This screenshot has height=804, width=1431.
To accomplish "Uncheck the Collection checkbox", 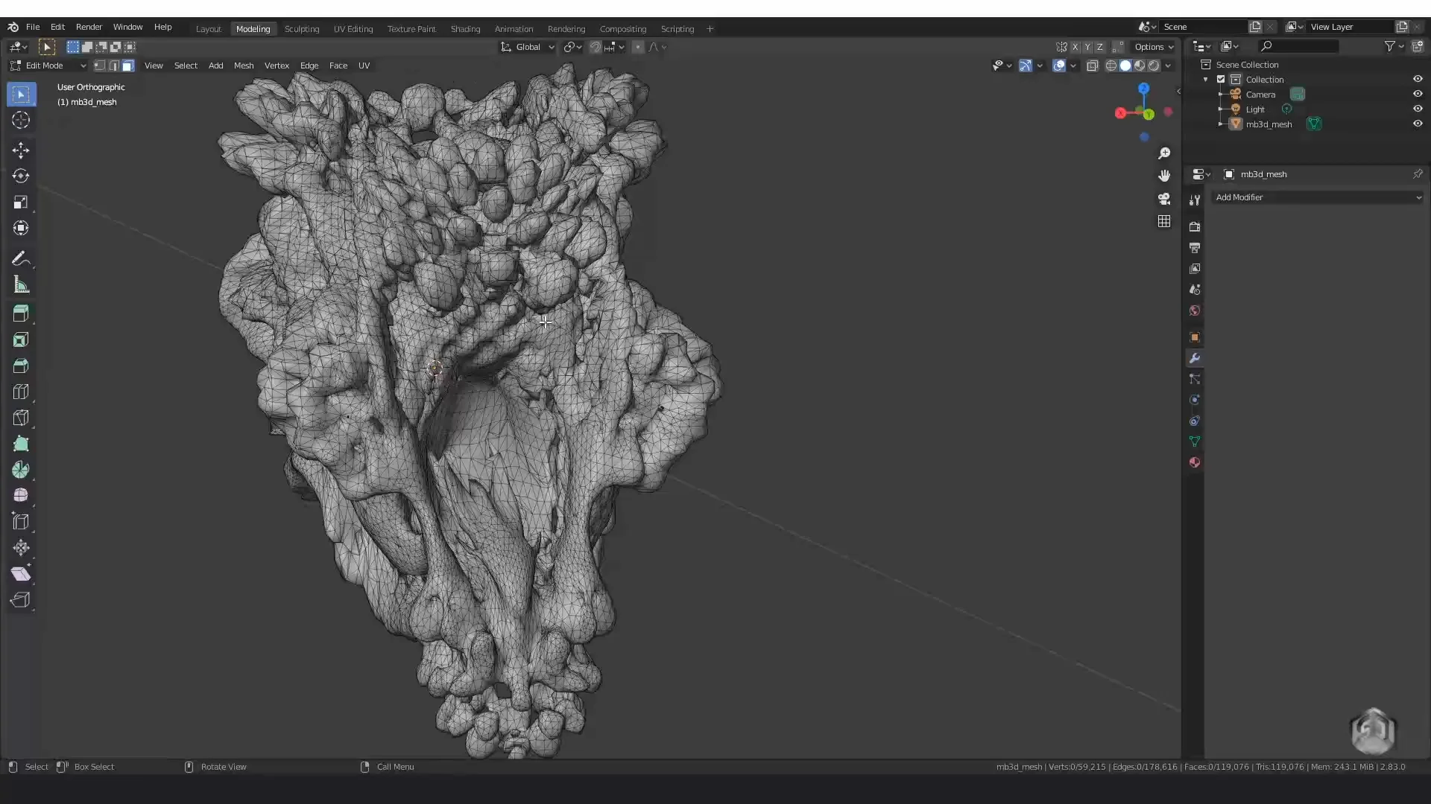I will pos(1221,79).
